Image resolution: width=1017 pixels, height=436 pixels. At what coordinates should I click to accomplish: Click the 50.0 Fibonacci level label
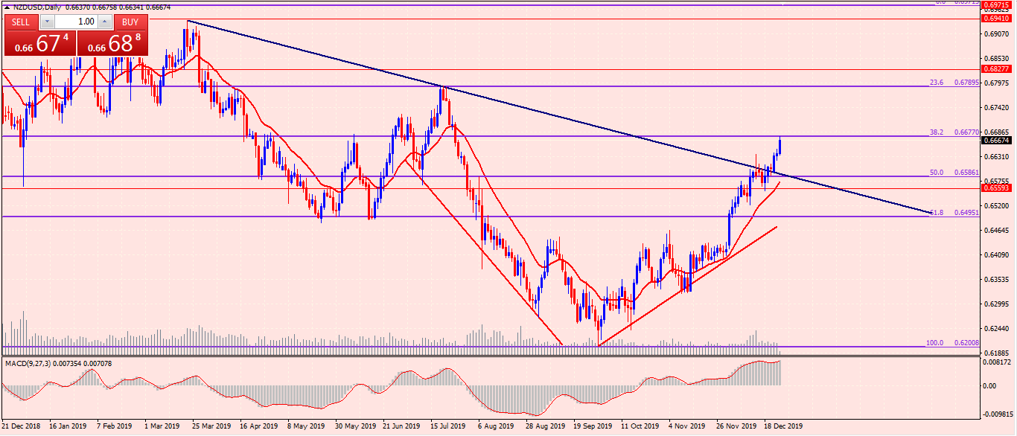point(937,173)
